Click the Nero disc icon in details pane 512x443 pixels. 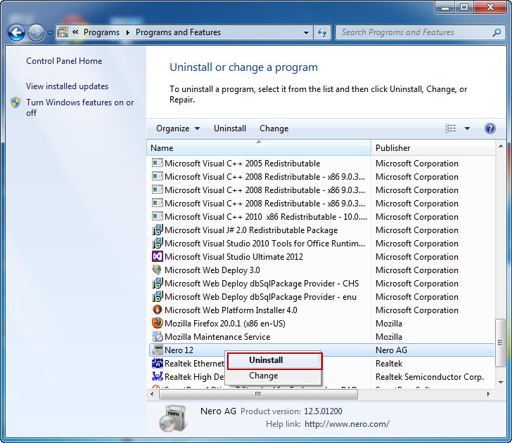(x=173, y=418)
